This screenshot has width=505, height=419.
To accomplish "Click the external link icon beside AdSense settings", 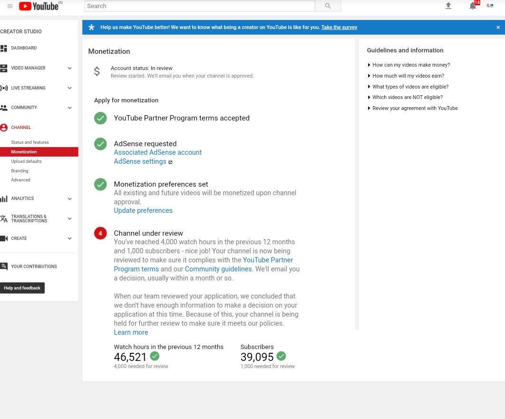I will click(x=170, y=162).
